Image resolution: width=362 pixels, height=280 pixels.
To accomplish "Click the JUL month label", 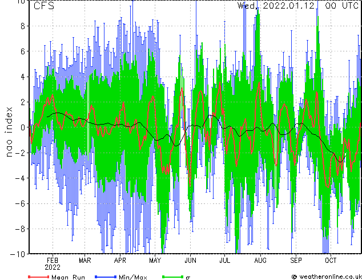I will [224, 261].
